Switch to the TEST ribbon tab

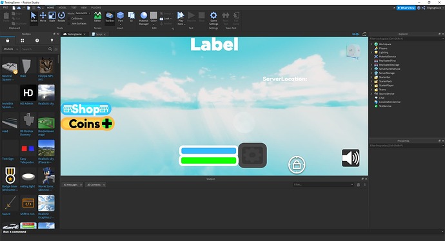tap(74, 8)
